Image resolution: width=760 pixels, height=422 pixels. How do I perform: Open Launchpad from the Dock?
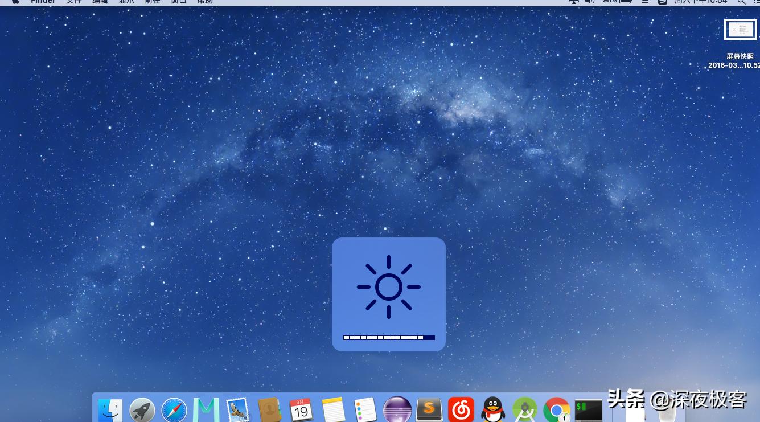coord(142,409)
